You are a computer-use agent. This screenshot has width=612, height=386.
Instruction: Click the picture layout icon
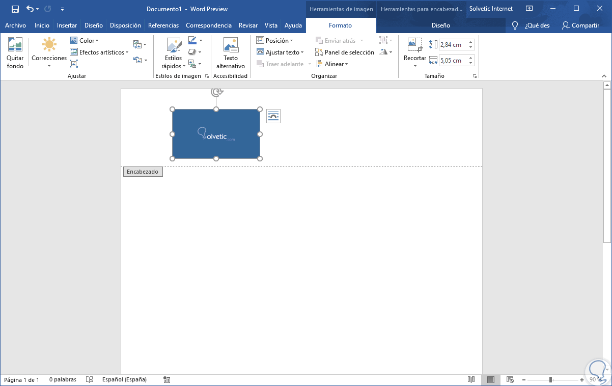point(192,64)
